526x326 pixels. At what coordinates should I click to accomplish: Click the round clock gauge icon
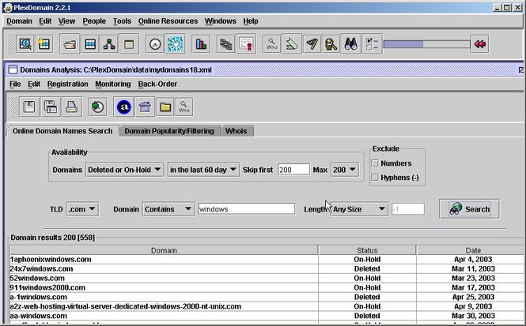coord(155,44)
